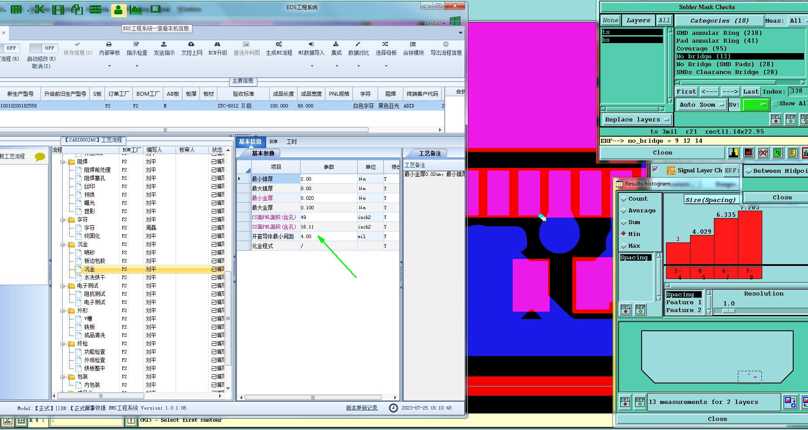
Task: Select the Max radio option in histogram
Action: (x=624, y=246)
